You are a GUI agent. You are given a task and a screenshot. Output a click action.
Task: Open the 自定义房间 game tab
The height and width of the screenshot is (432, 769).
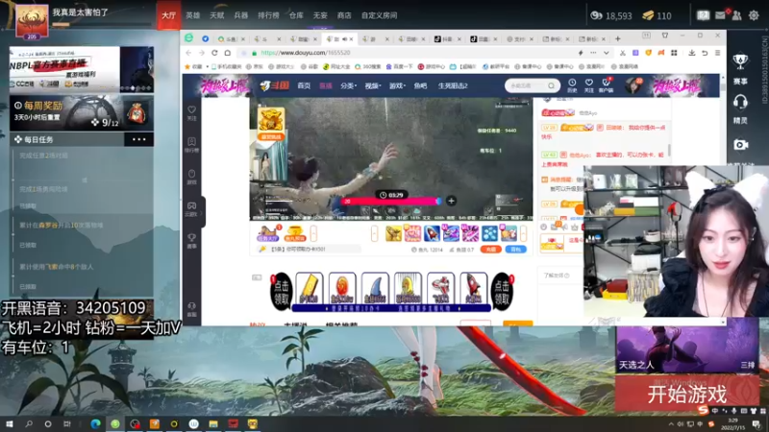point(379,15)
